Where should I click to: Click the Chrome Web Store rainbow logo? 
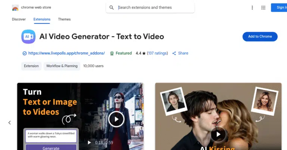15,8
